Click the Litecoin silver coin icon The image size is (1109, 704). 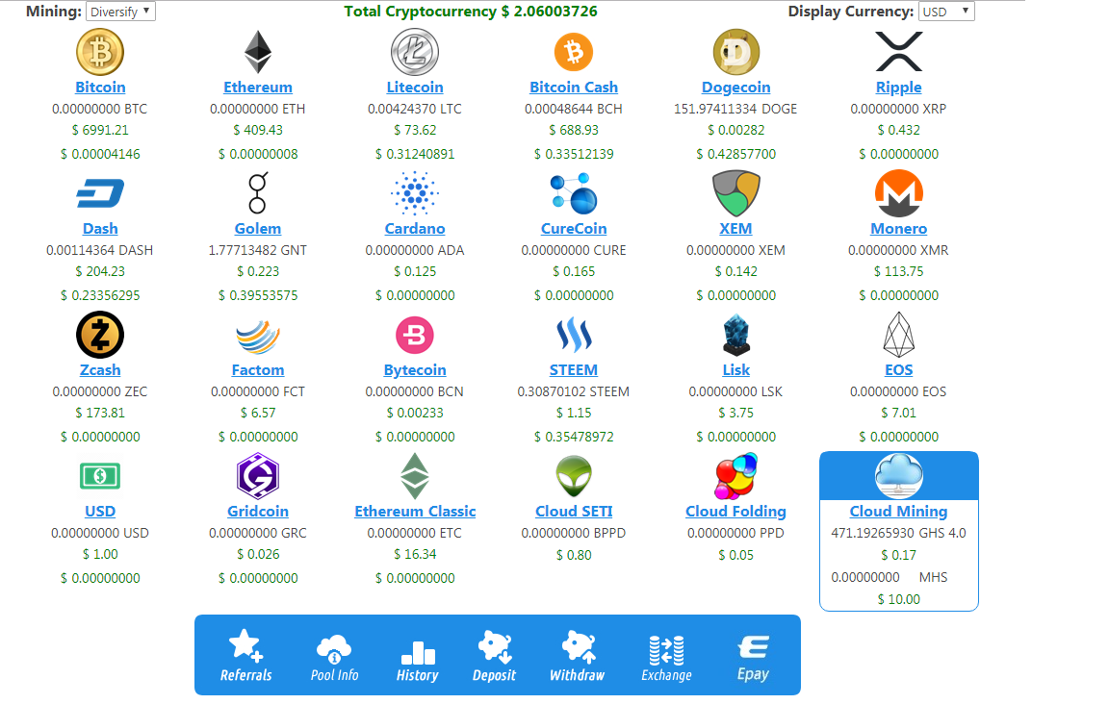[415, 52]
